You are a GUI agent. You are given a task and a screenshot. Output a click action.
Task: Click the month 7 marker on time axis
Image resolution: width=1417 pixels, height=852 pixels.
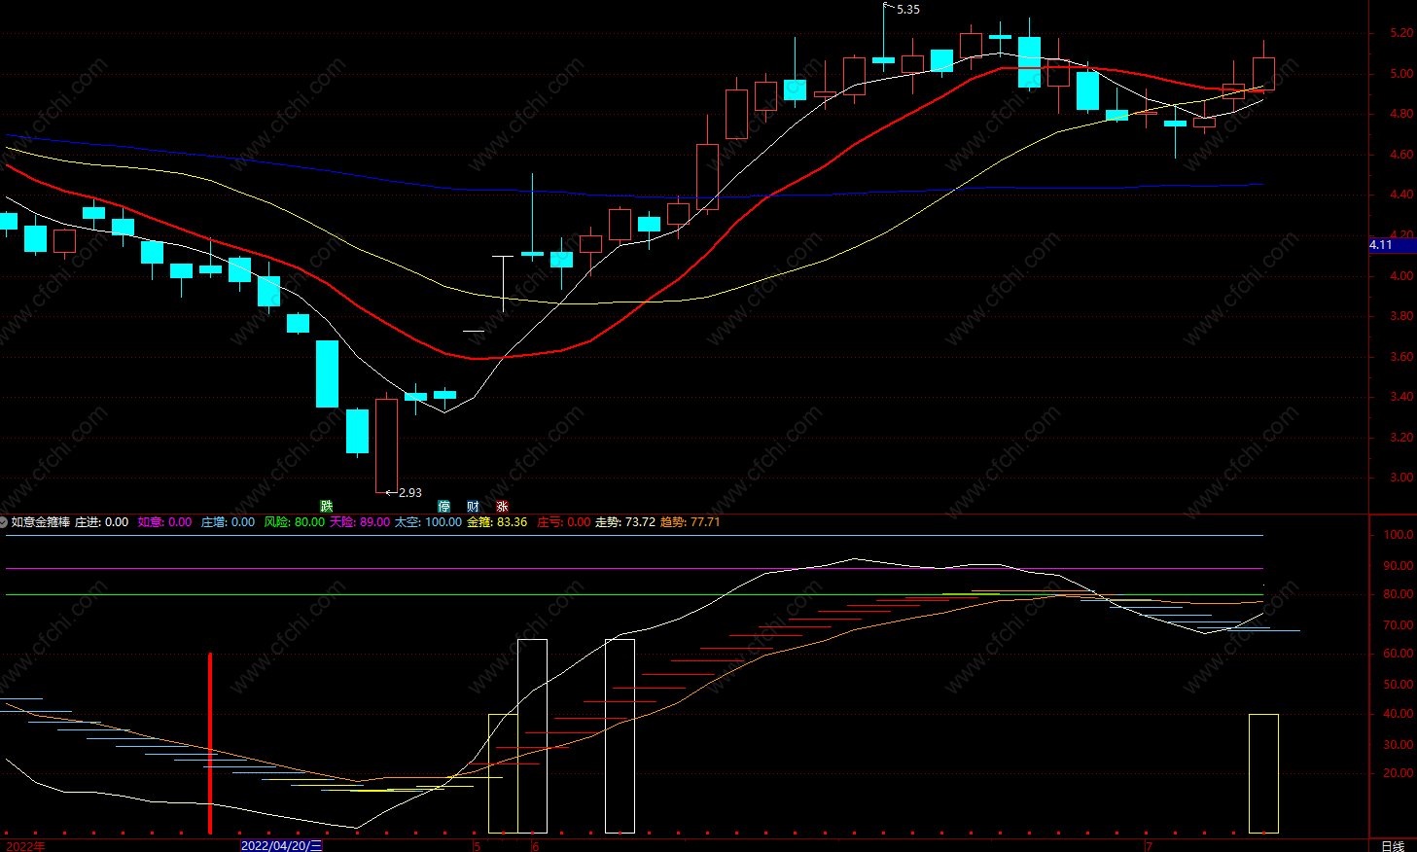tap(1149, 846)
